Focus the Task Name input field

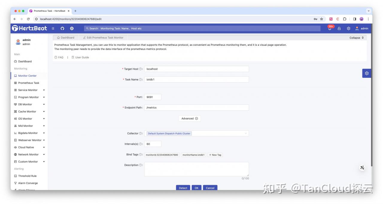pos(197,80)
